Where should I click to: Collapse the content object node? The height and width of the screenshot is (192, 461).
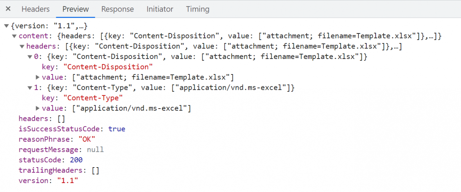[x=14, y=36]
